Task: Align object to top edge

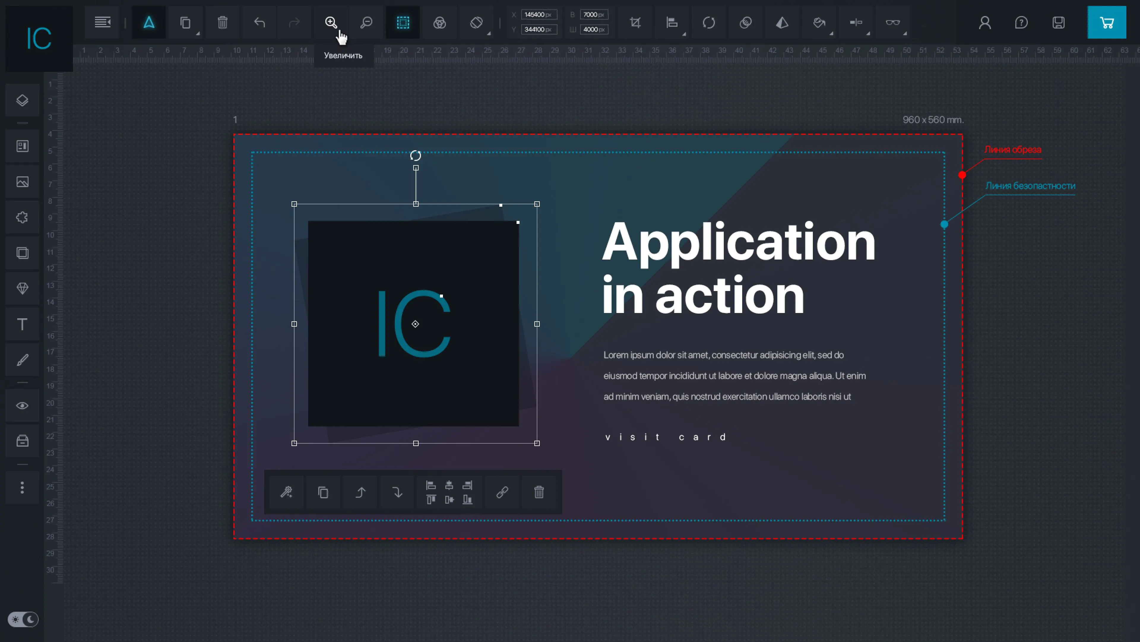Action: pyautogui.click(x=431, y=500)
